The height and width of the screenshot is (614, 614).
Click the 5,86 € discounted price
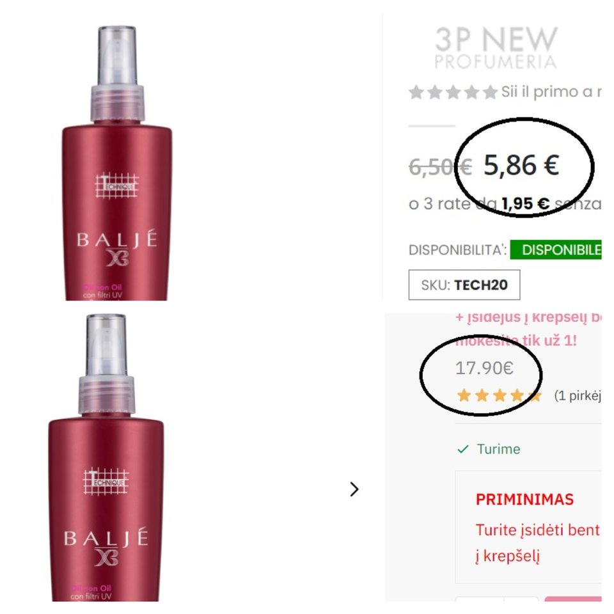coord(521,165)
